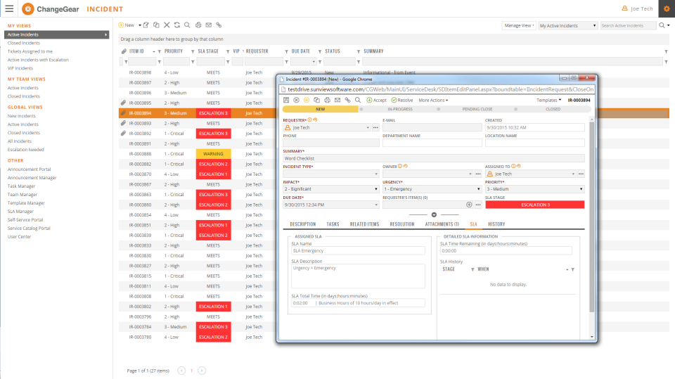Viewport: 675px width, 379px height.
Task: Open the Priority dropdown in the incident form
Action: 534,189
